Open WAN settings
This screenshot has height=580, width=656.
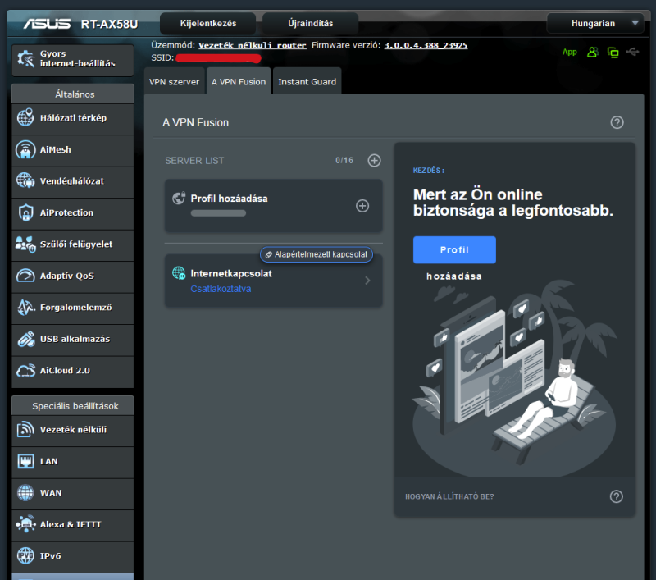[x=73, y=493]
